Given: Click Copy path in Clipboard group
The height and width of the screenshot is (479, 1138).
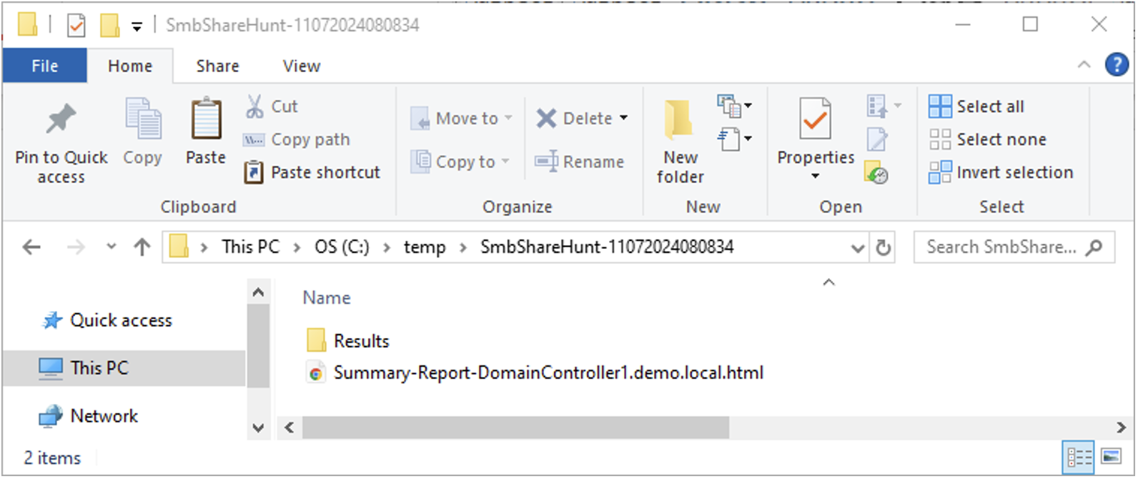Looking at the screenshot, I should [x=297, y=139].
